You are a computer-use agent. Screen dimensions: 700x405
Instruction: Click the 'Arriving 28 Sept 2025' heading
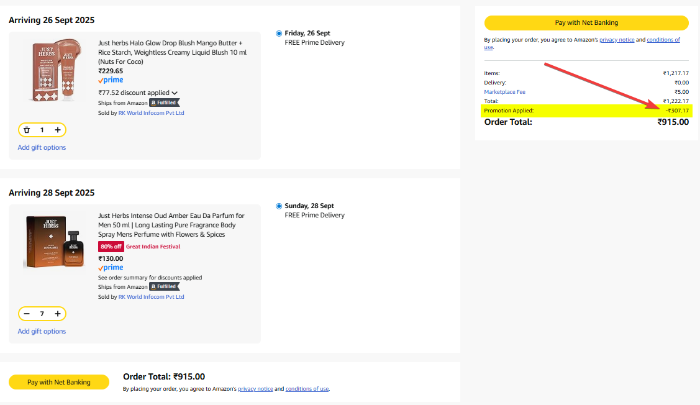[x=52, y=193]
